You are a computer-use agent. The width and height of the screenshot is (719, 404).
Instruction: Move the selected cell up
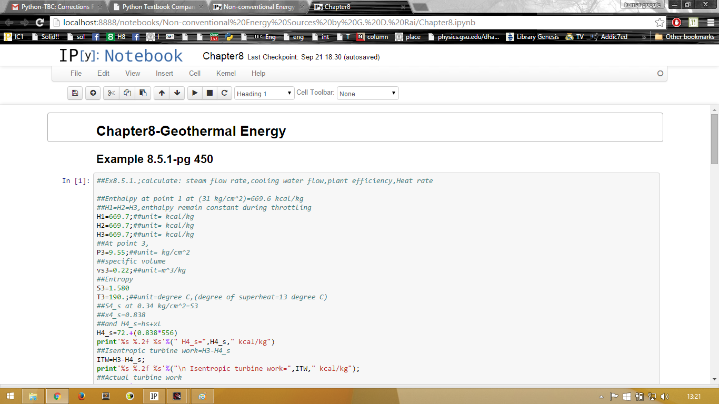pyautogui.click(x=162, y=93)
